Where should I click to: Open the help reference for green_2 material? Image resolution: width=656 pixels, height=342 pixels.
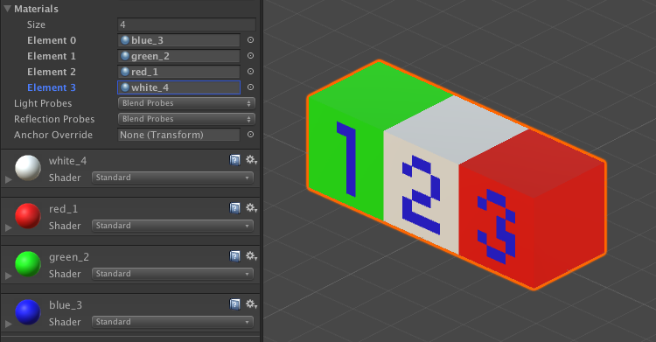(x=235, y=256)
